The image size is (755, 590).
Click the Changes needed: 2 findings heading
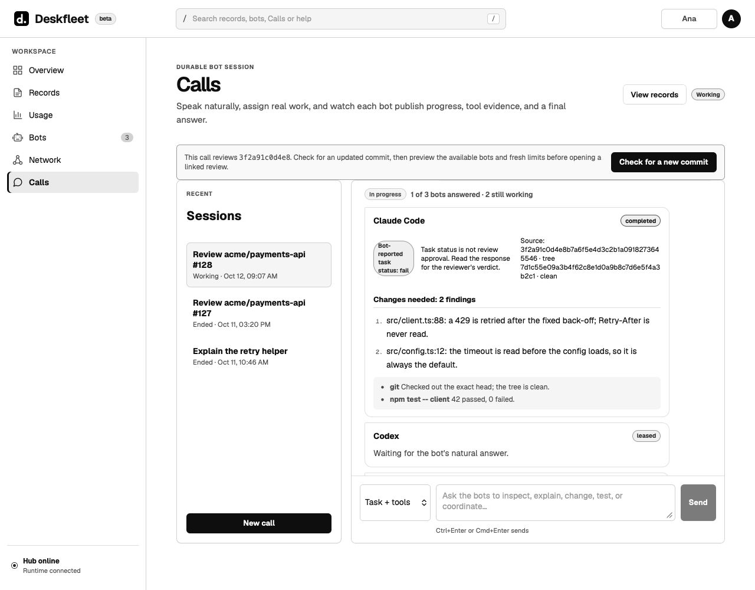click(x=425, y=300)
